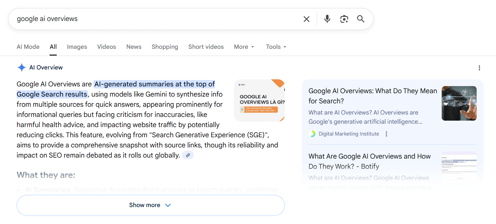Open the Botify AI Overviews article
This screenshot has height=224, width=496.
[369, 161]
